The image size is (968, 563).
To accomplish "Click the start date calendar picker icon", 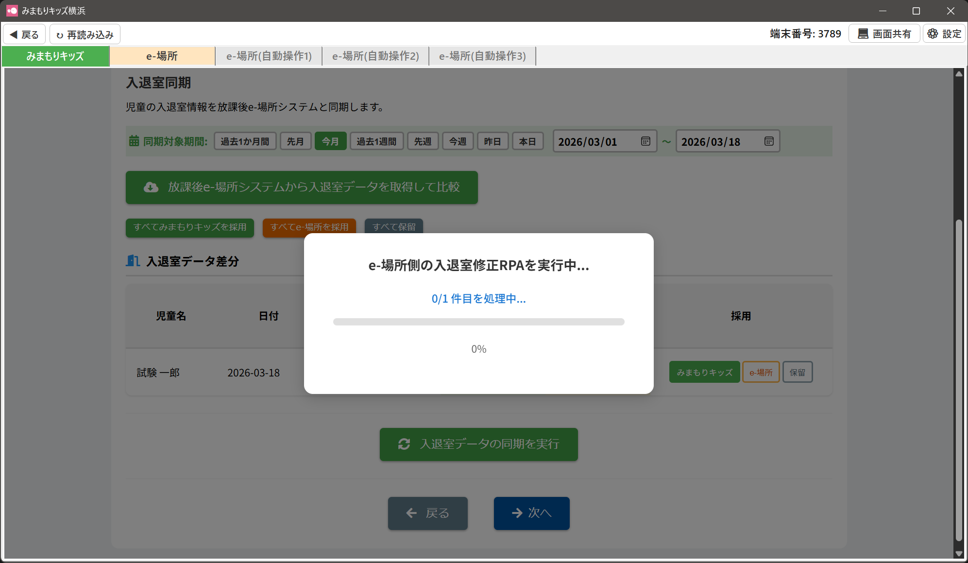I will (645, 141).
